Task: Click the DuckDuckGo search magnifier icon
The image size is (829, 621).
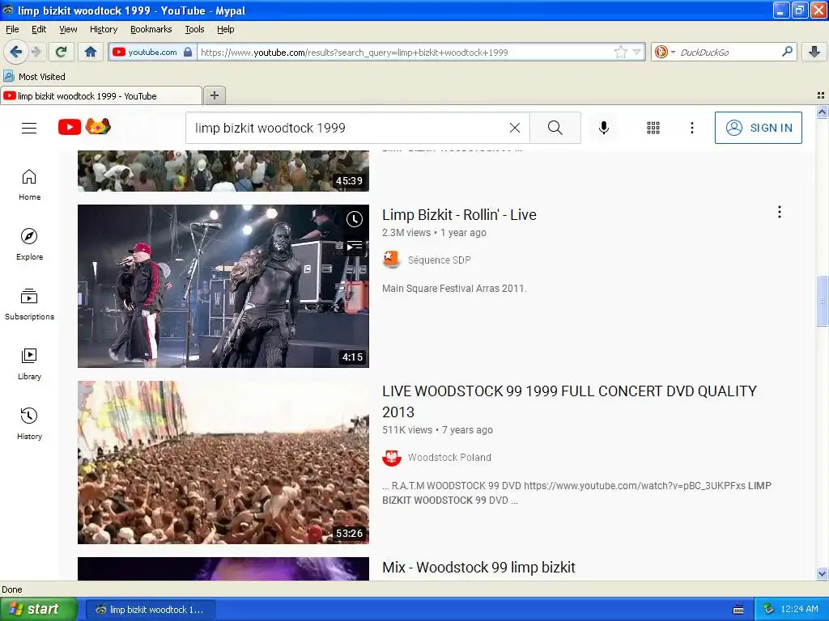Action: [x=787, y=52]
